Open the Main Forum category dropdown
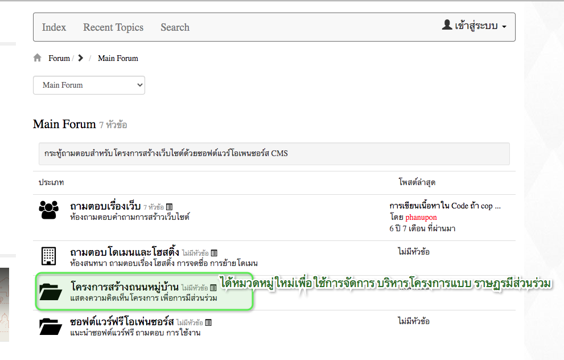The width and height of the screenshot is (564, 360). [89, 85]
